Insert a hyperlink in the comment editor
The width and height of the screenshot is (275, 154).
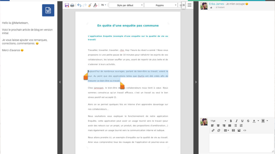pyautogui.click(x=213, y=130)
